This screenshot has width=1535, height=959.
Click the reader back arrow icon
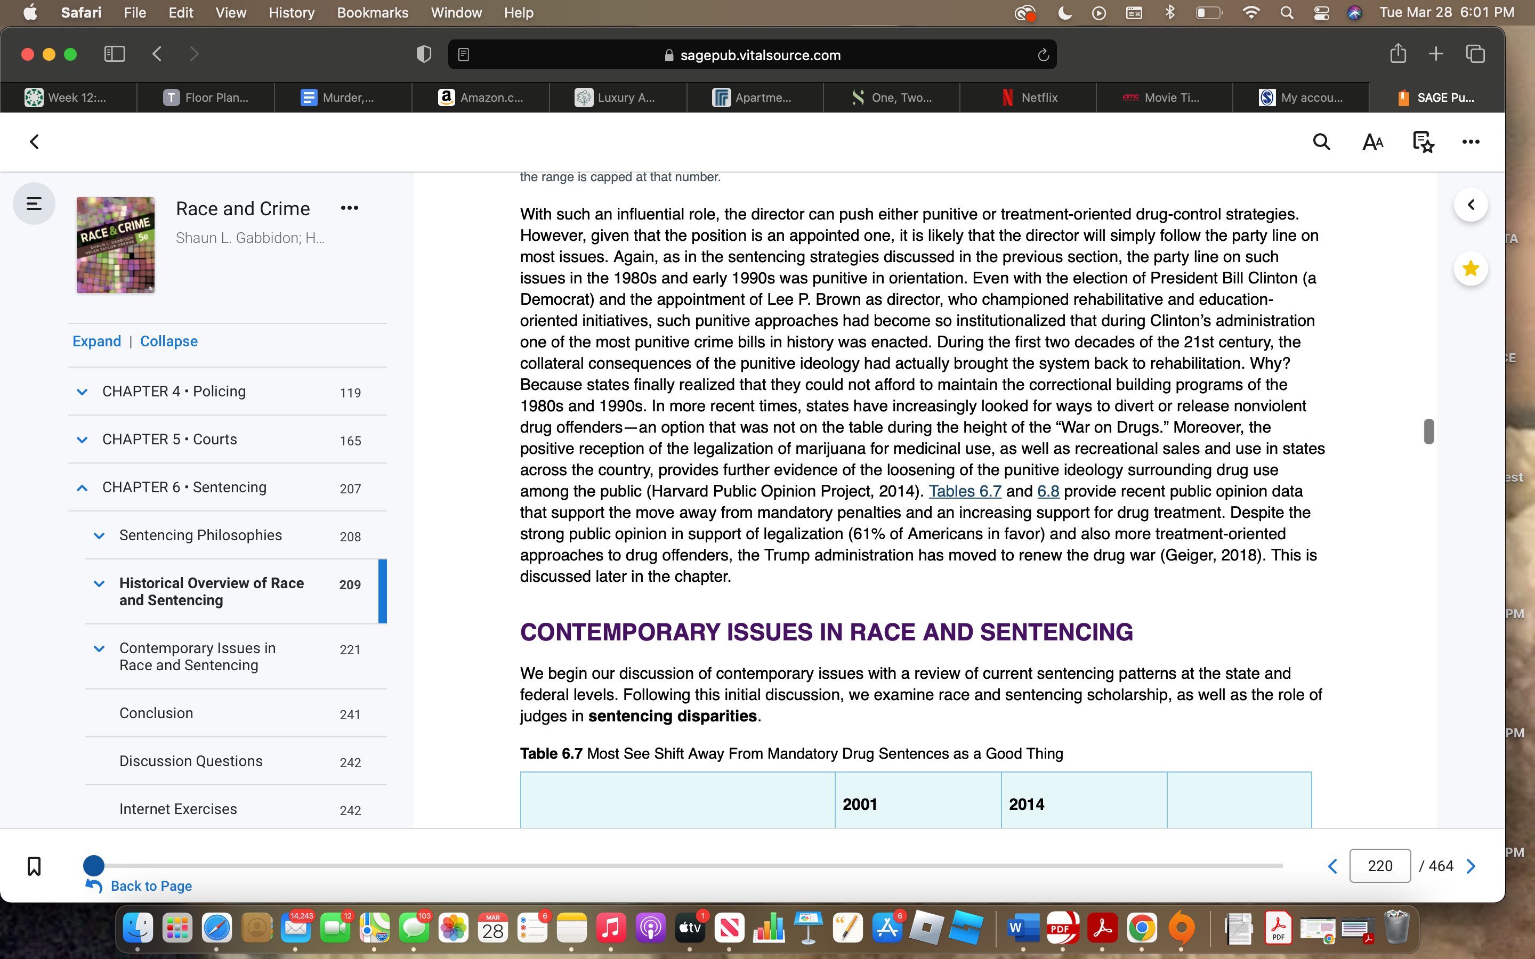34,141
